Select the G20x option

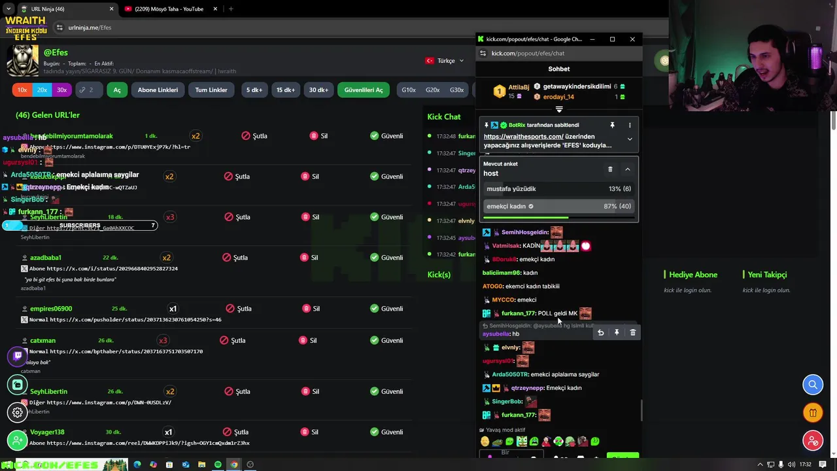click(x=433, y=90)
